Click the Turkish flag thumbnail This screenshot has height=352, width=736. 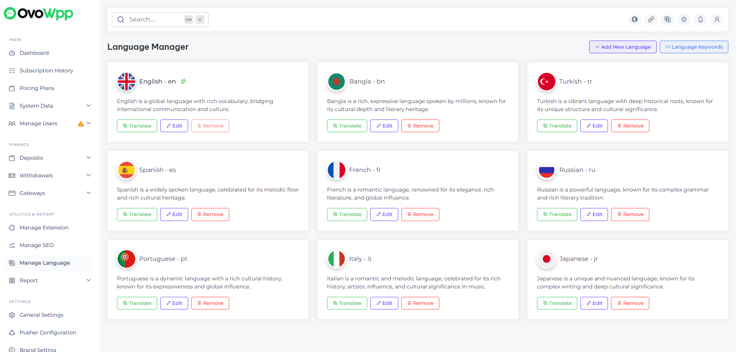tap(546, 82)
